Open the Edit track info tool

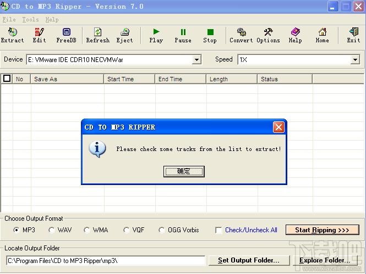[x=39, y=35]
